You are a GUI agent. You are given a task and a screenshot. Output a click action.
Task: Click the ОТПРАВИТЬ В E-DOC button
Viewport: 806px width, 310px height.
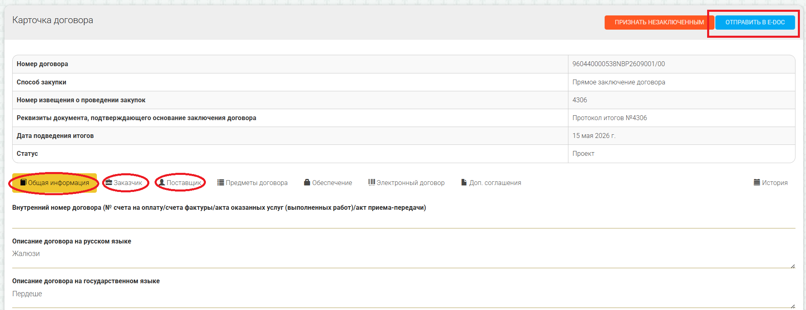coord(755,22)
